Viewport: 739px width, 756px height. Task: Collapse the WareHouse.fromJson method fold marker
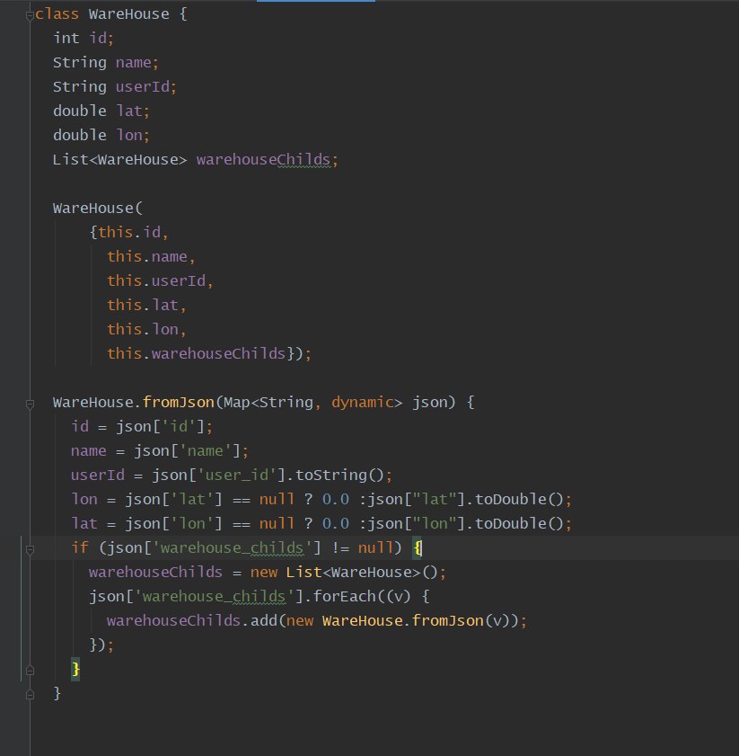(x=30, y=404)
